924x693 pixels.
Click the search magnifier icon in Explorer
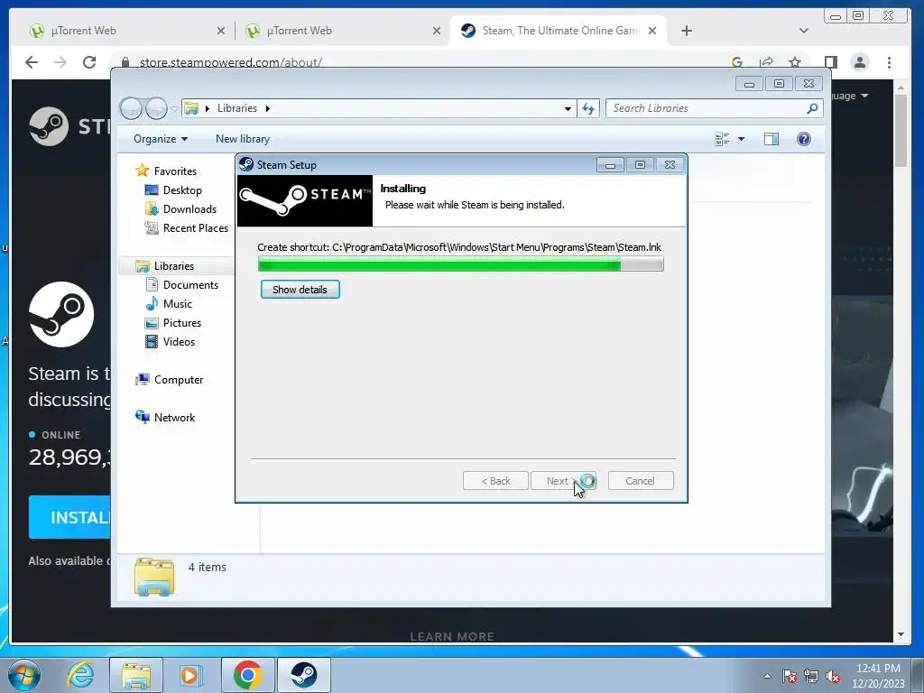click(812, 108)
